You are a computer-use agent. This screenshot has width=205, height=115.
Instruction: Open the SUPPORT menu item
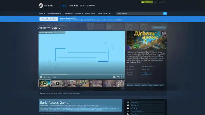pyautogui.click(x=91, y=6)
